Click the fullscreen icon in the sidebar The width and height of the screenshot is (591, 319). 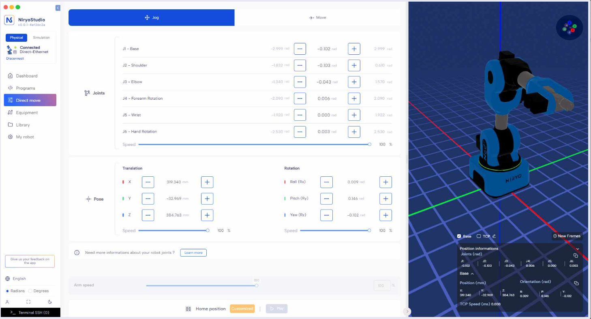tap(28, 302)
